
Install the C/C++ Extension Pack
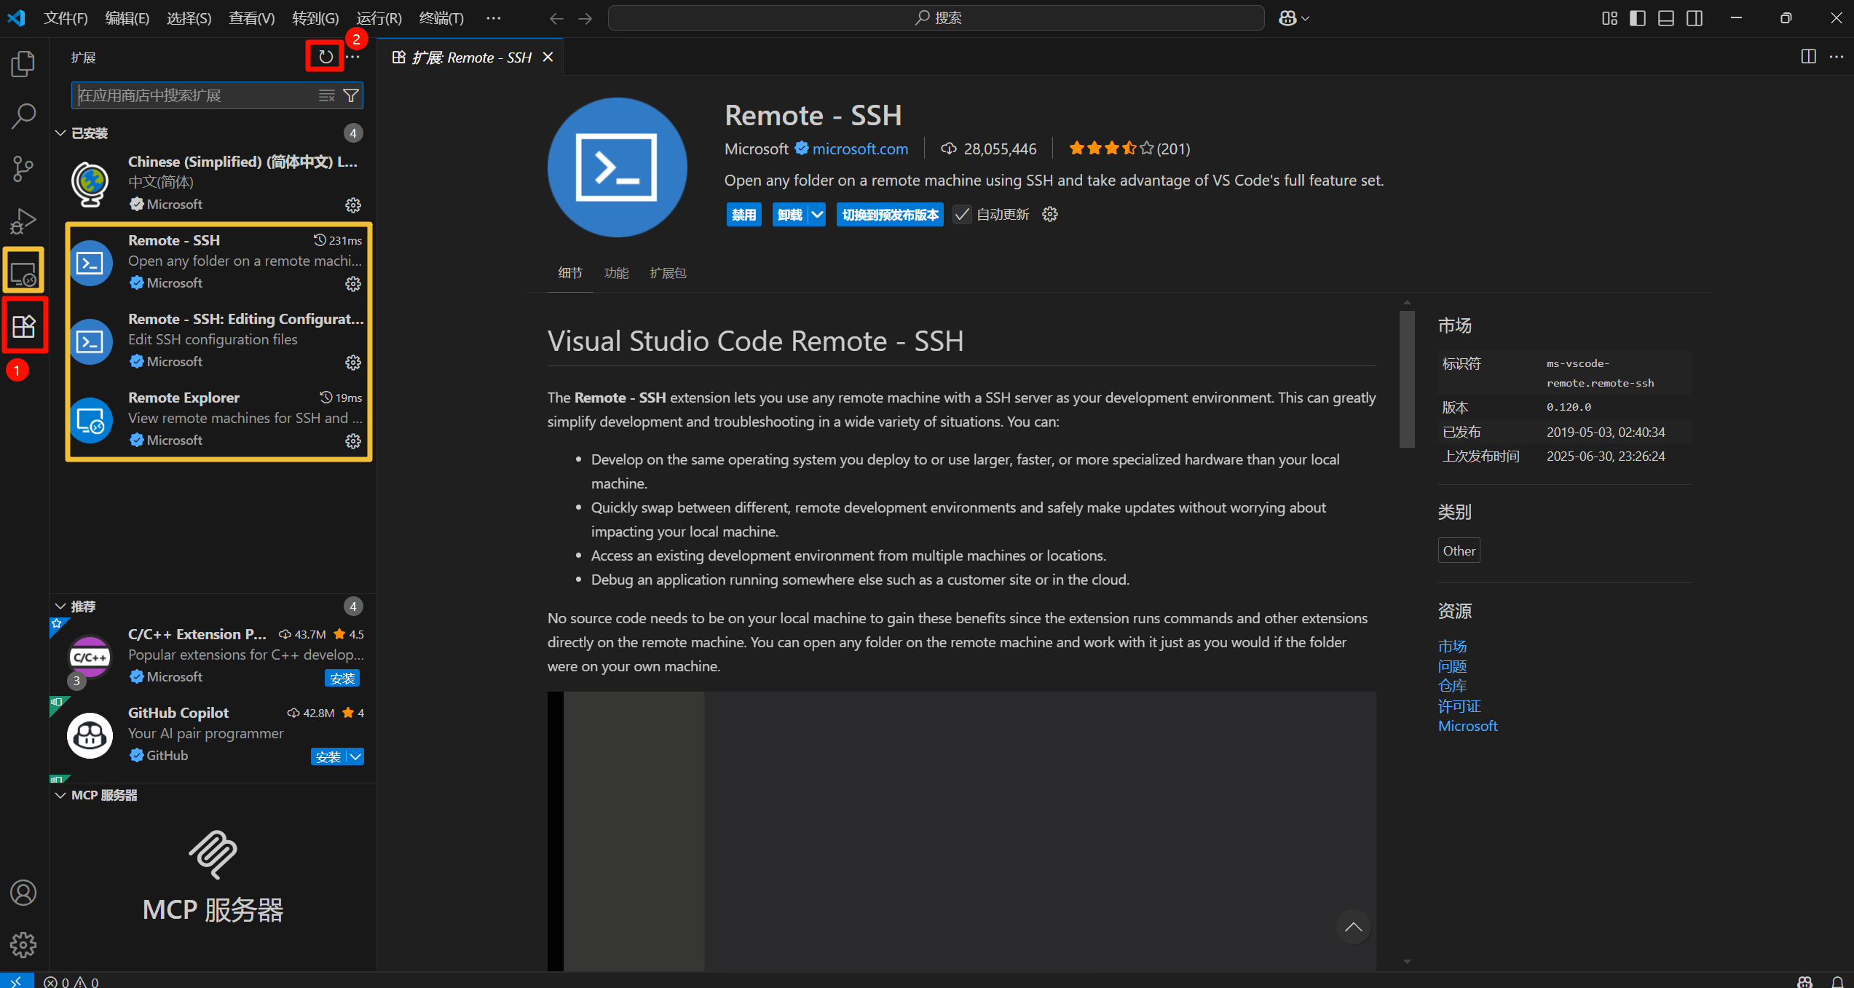pyautogui.click(x=342, y=679)
